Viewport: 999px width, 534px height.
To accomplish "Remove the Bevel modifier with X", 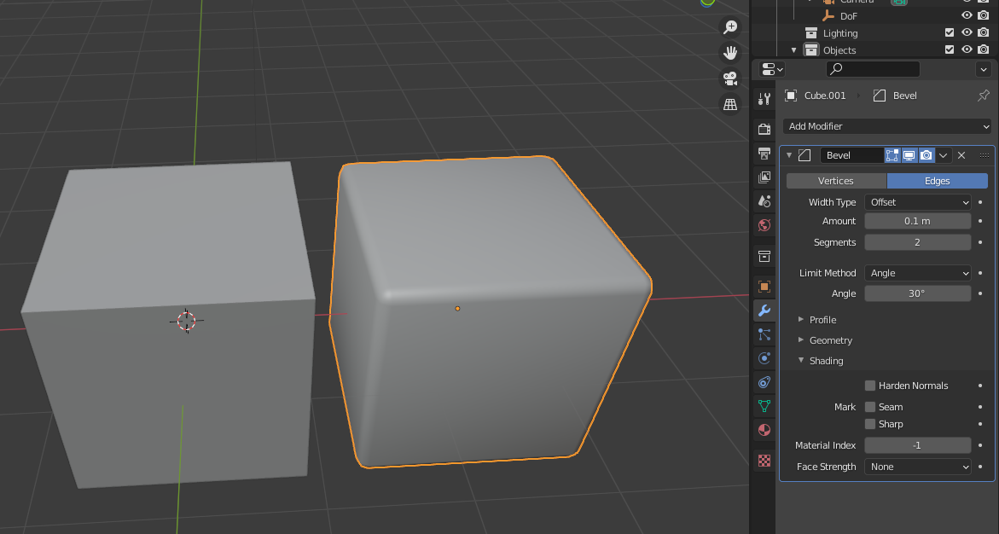I will click(961, 155).
